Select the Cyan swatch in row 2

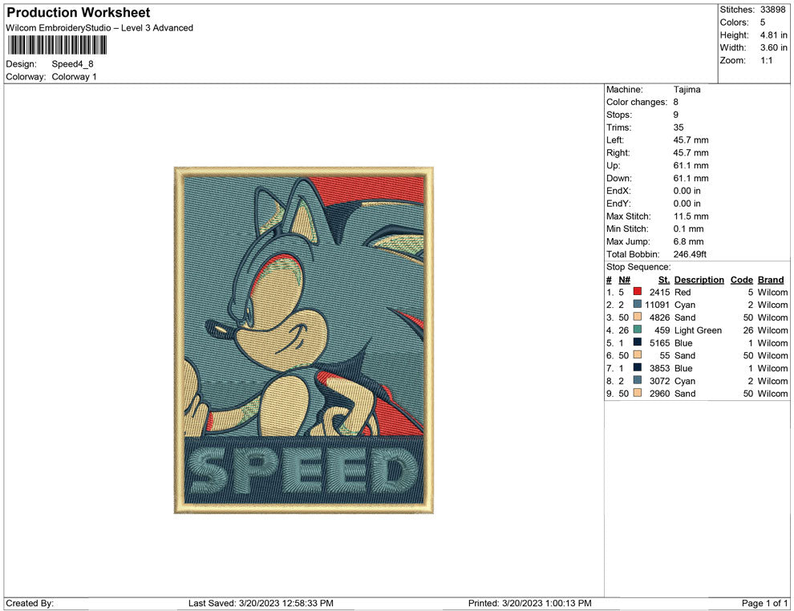637,305
